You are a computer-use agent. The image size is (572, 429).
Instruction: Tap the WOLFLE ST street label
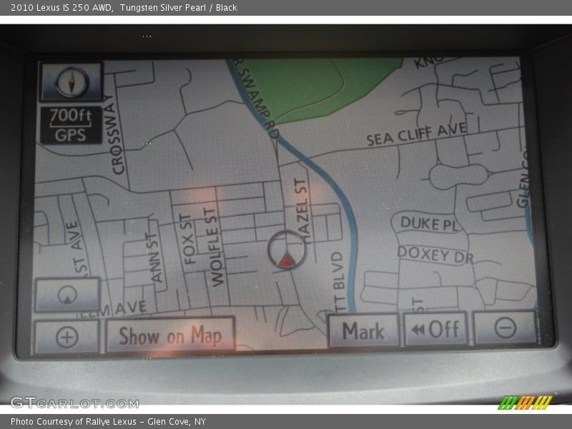click(x=215, y=247)
